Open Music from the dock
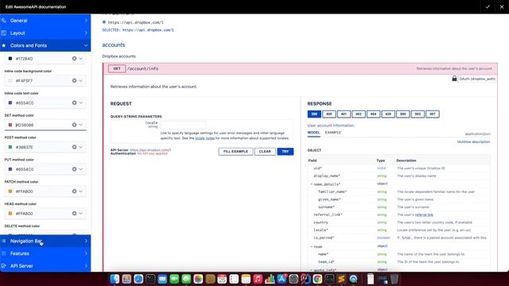The image size is (509, 286). pyautogui.click(x=258, y=279)
